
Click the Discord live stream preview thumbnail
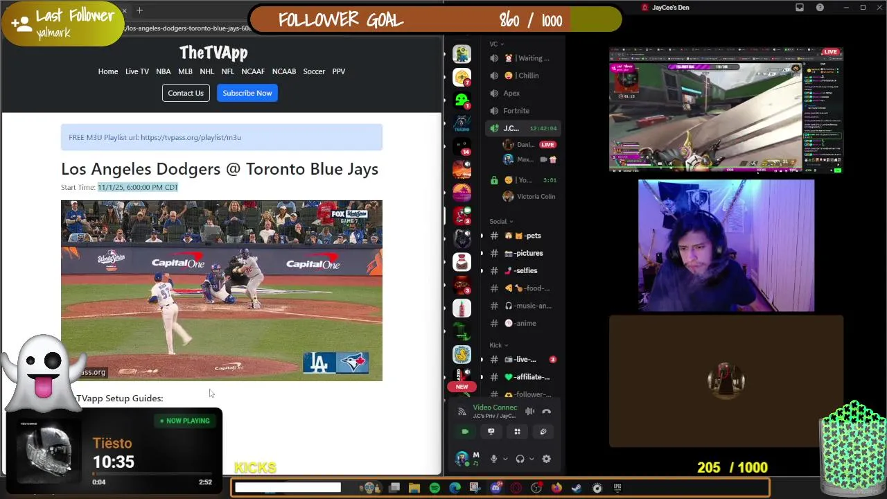click(x=726, y=110)
